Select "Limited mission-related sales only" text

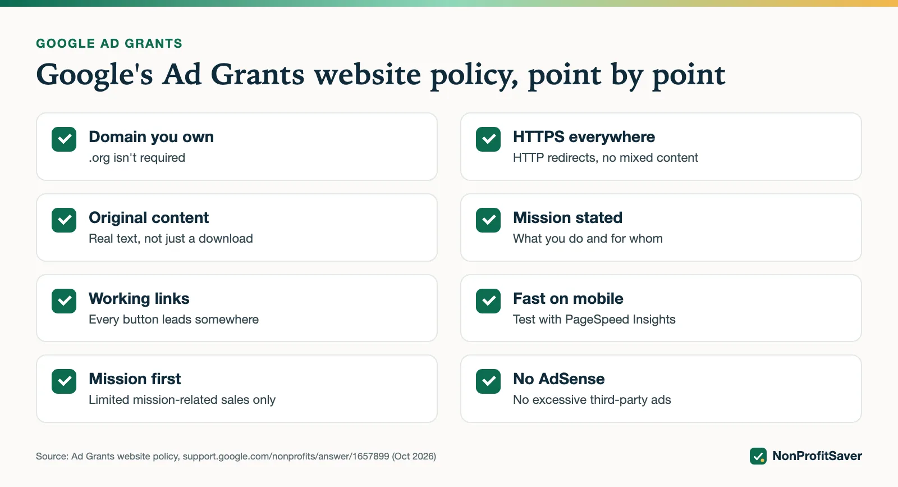tap(182, 400)
